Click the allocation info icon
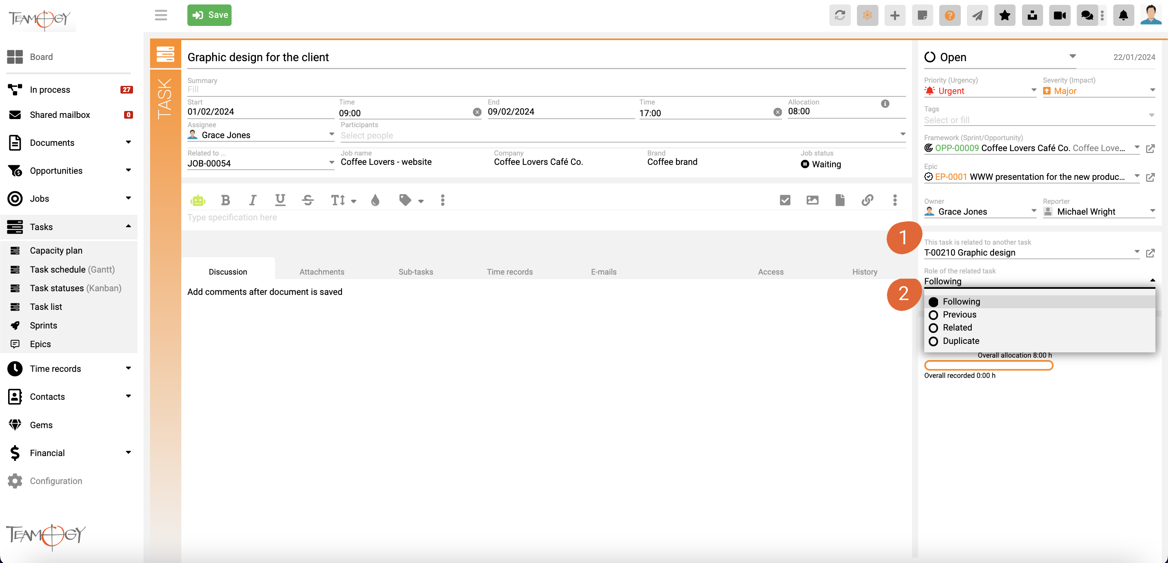Image resolution: width=1168 pixels, height=563 pixels. coord(885,104)
